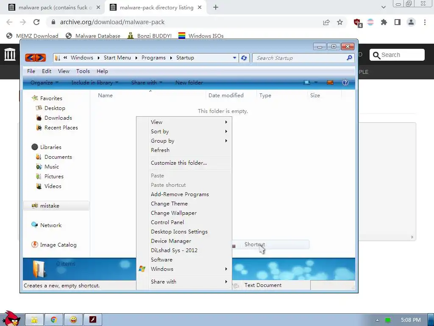
Task: Select Music library
Action: 51,166
